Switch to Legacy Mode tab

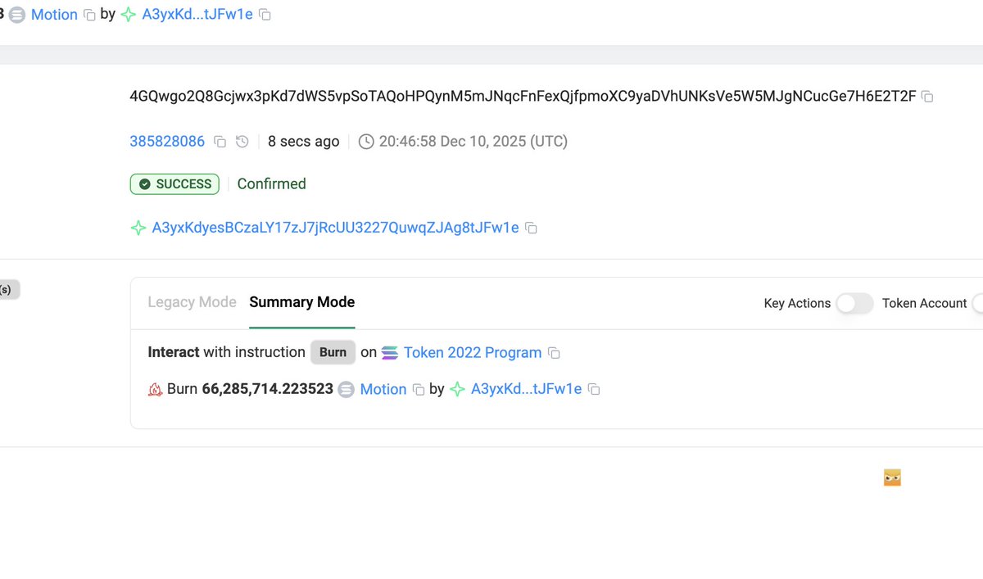[x=192, y=302]
